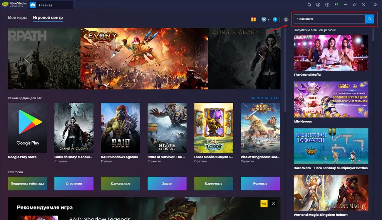The width and height of the screenshot is (382, 220).
Task: Open Idle Heroes promo thumbnail
Action: click(x=331, y=99)
